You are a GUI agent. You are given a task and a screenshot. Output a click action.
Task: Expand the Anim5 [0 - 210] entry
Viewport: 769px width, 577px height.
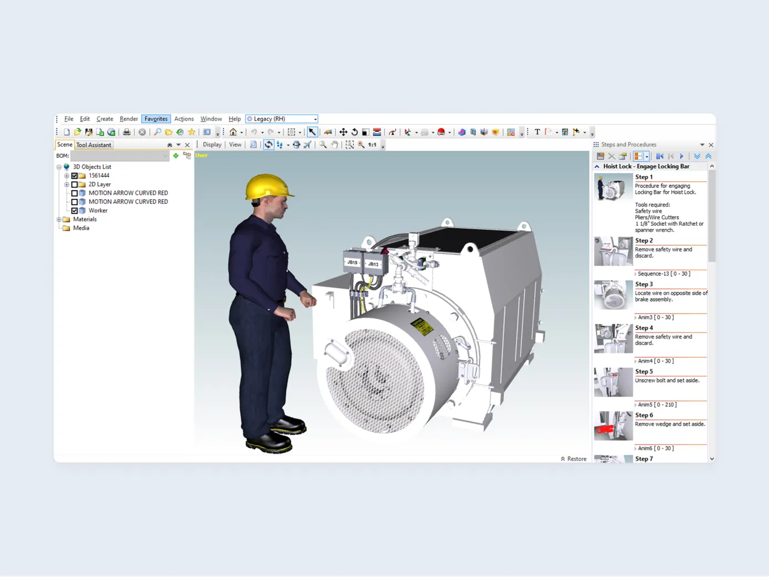tap(636, 405)
